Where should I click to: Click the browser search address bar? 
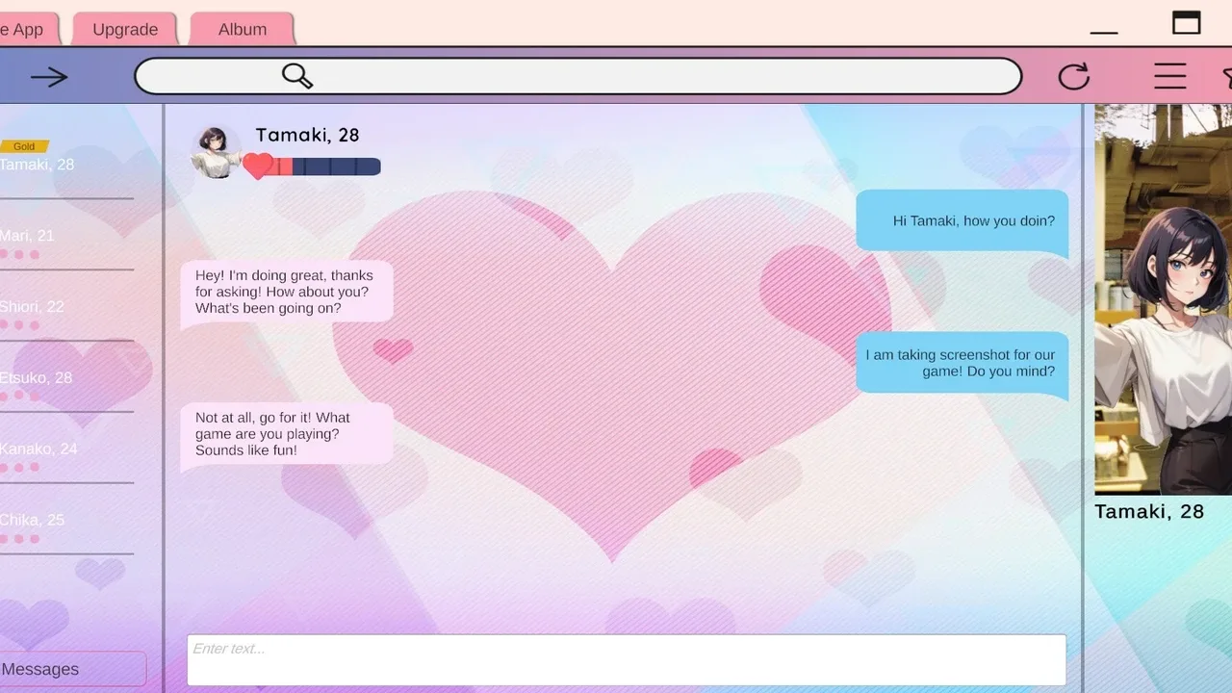(654, 76)
